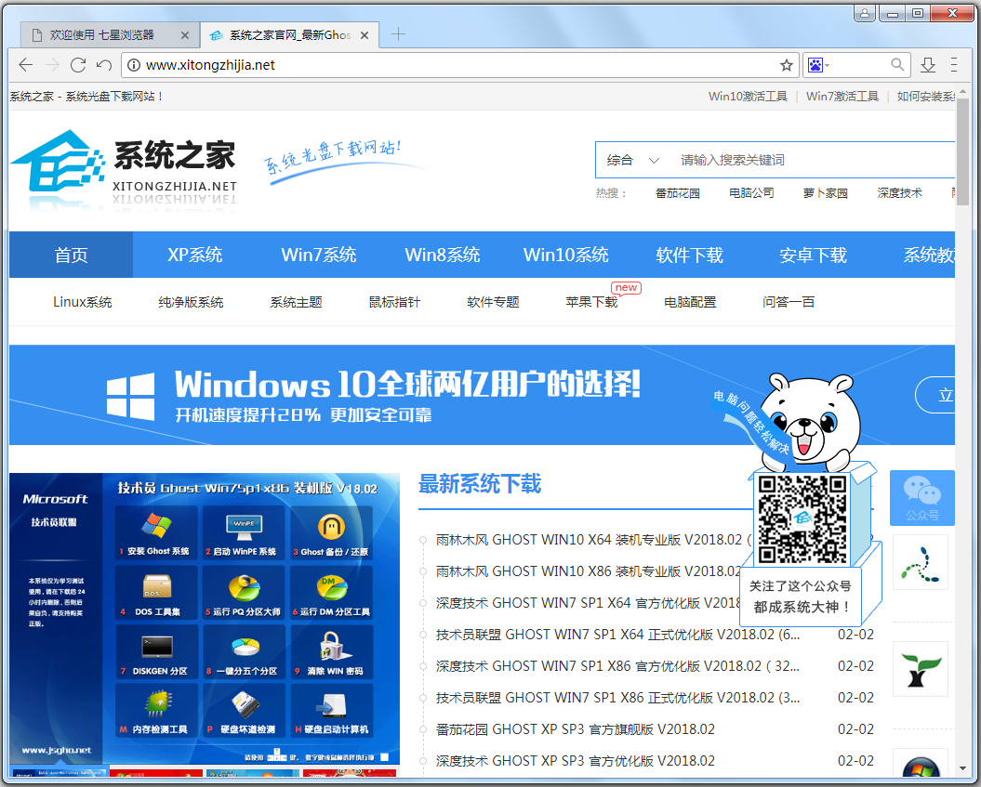Open 番茄花园 GHOST XP SP3 官方旗舰版 link
Screen dimensions: 981x787
[x=575, y=728]
